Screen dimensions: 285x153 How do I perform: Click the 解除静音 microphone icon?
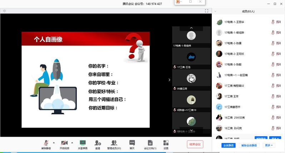46,143
